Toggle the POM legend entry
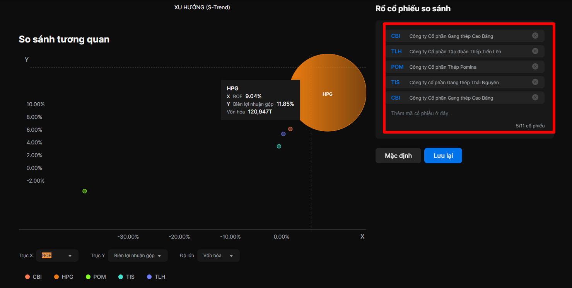The width and height of the screenshot is (572, 288). [x=96, y=277]
